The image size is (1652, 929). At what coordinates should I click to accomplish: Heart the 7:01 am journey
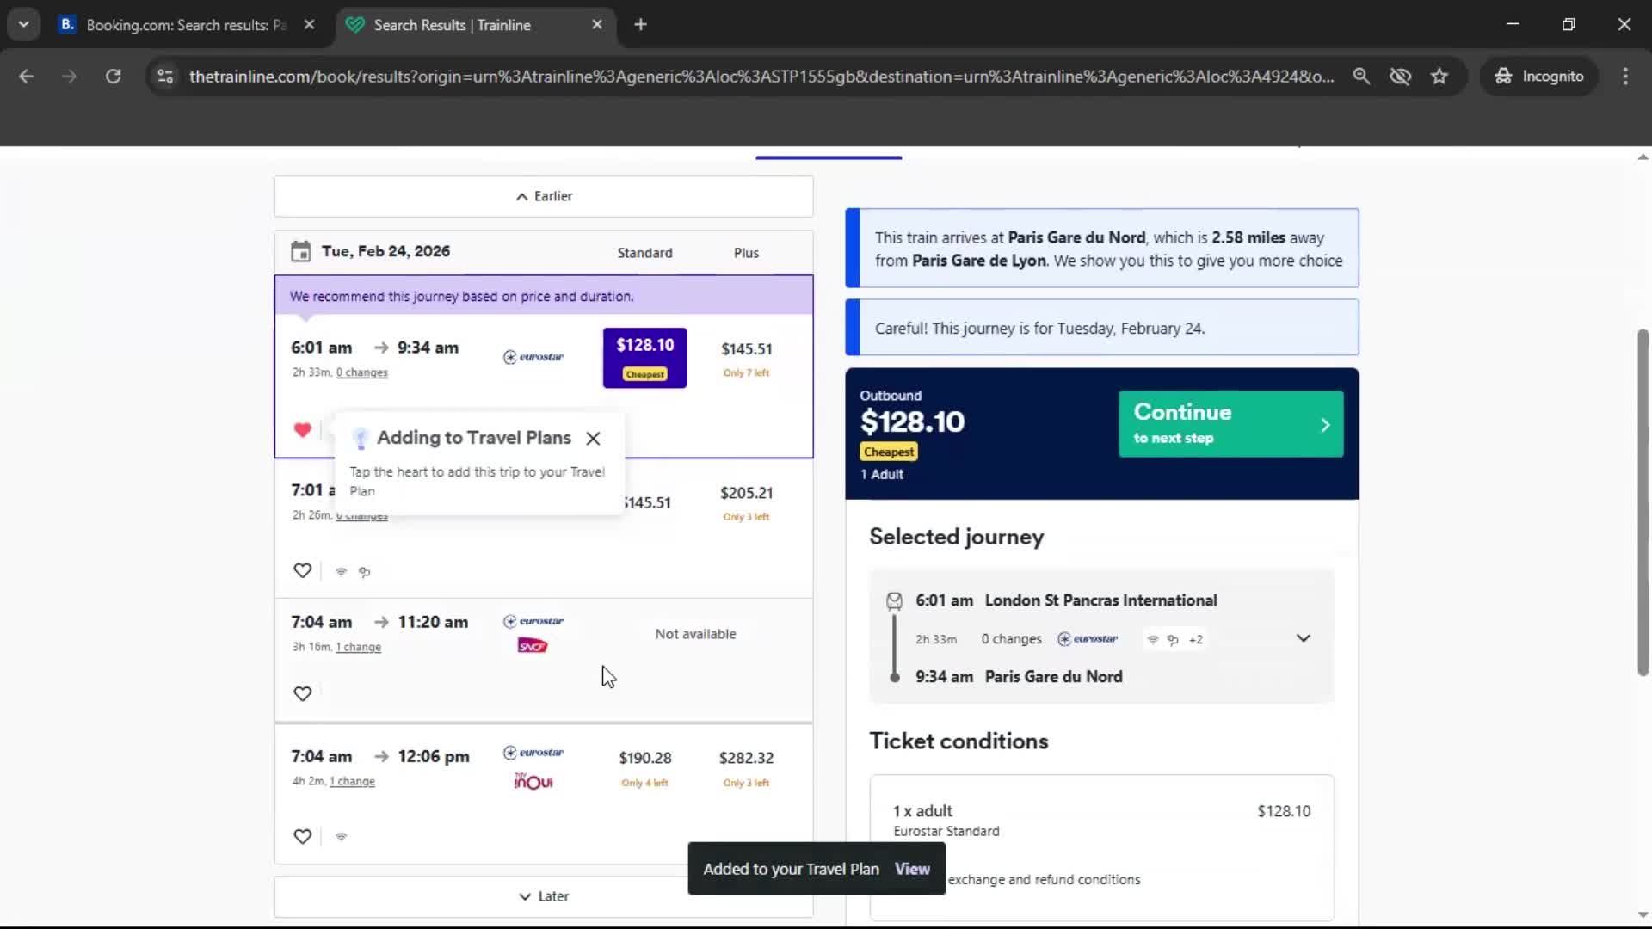(x=302, y=570)
